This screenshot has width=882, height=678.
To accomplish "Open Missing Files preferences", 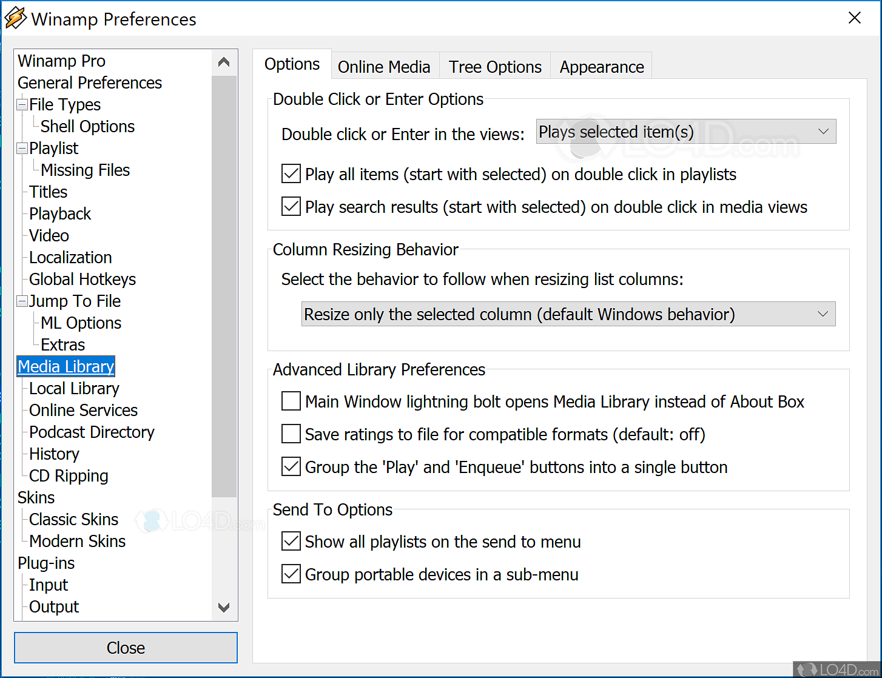I will 85,170.
